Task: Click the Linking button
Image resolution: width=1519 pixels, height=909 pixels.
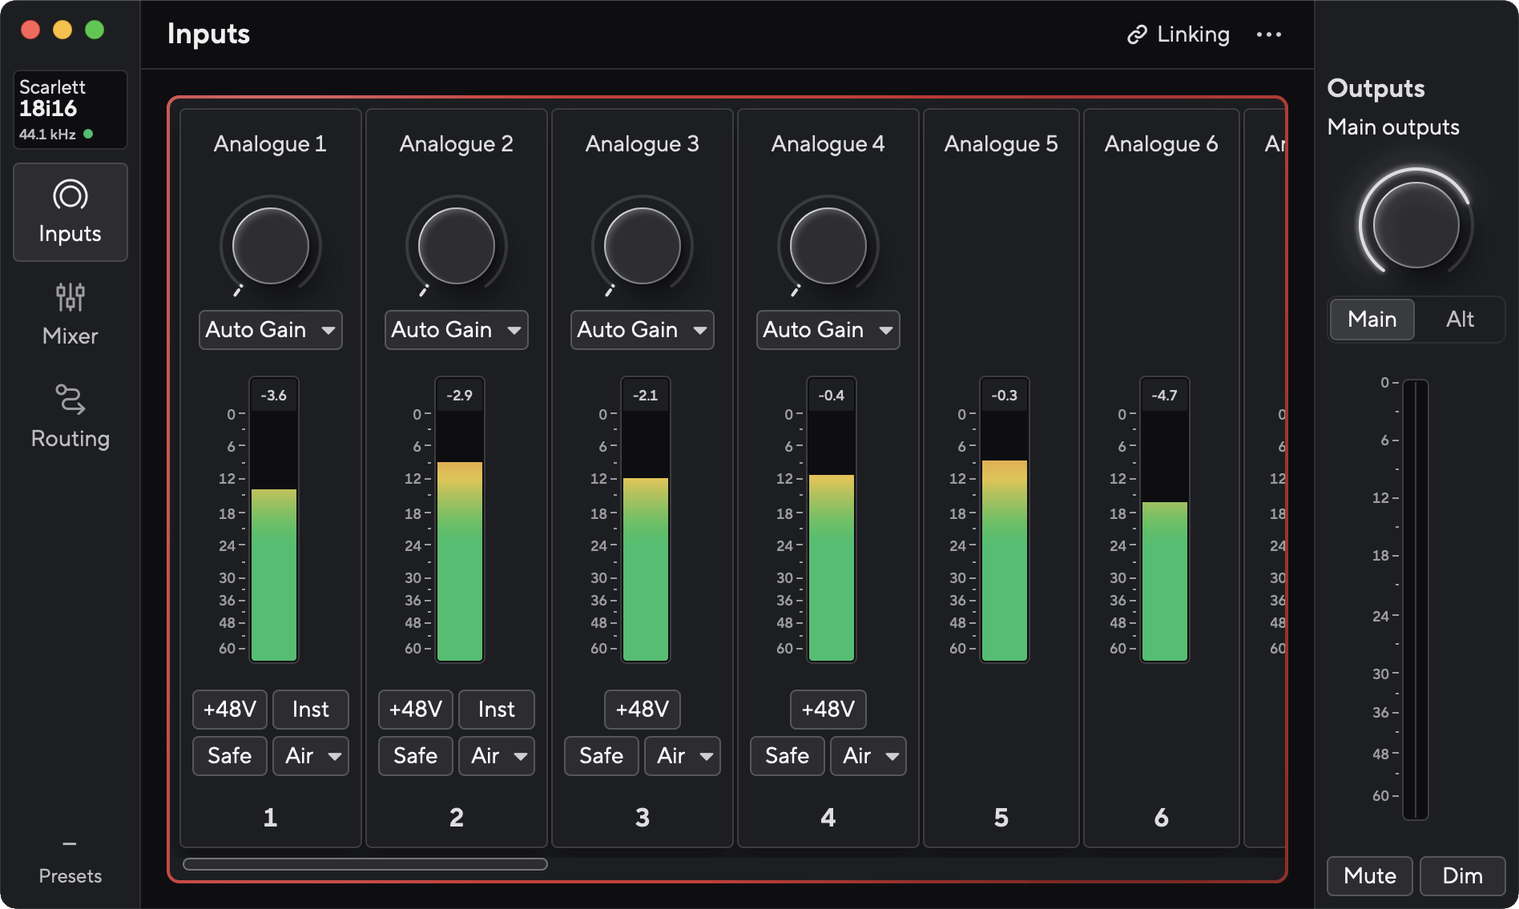Action: coord(1179,34)
